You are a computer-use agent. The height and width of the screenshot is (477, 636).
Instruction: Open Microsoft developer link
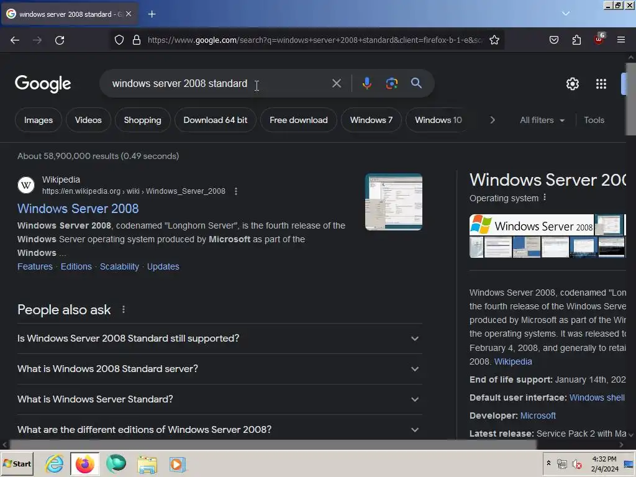[538, 416]
